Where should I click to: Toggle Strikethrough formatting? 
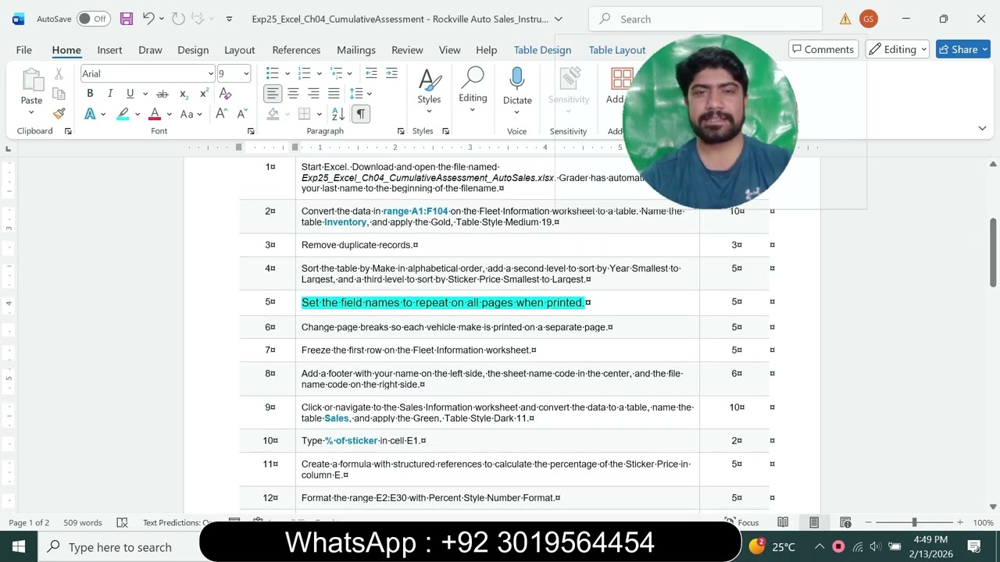tap(162, 94)
